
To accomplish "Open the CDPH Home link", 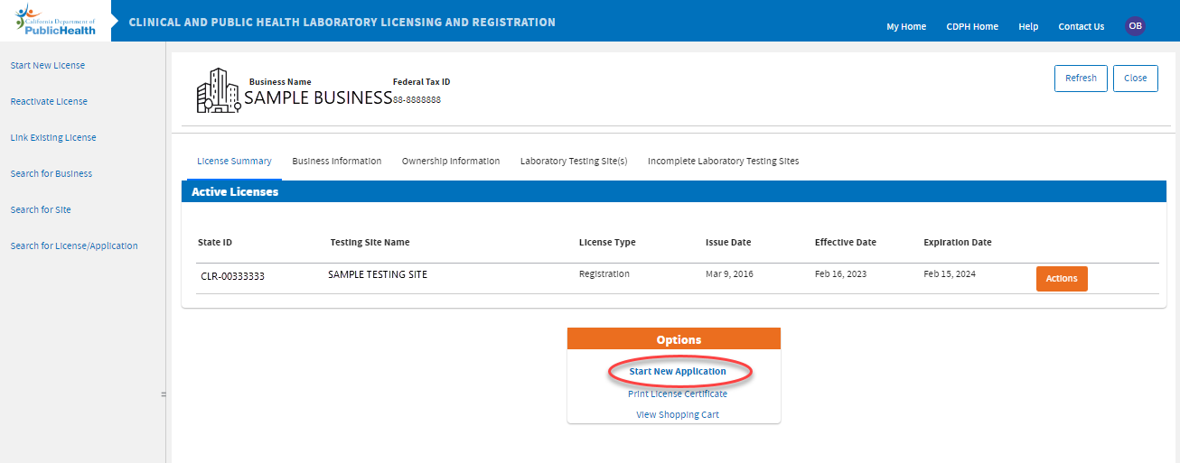I will click(972, 27).
